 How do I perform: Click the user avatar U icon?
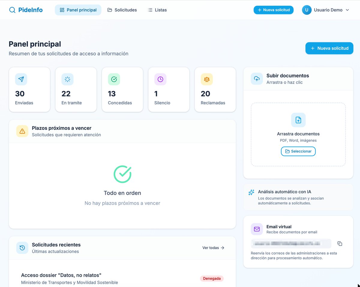tap(307, 10)
